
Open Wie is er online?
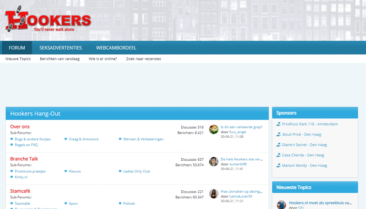pyautogui.click(x=103, y=59)
